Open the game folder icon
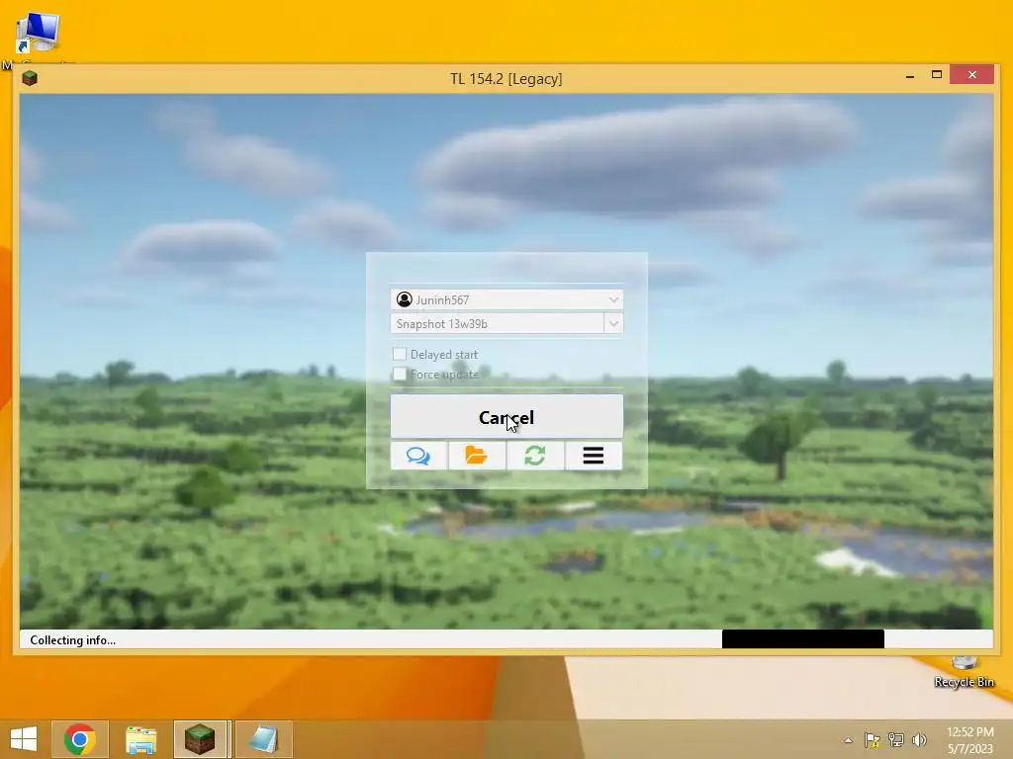 pos(477,456)
